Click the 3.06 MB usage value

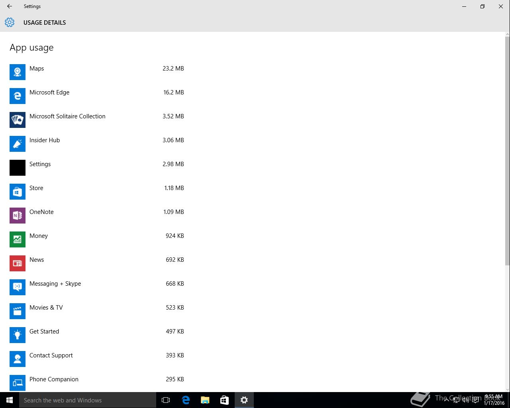tap(173, 140)
